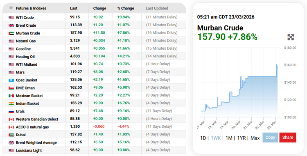307x156 pixels.
Task: Open the Indian Basket row link
Action: click(27, 103)
